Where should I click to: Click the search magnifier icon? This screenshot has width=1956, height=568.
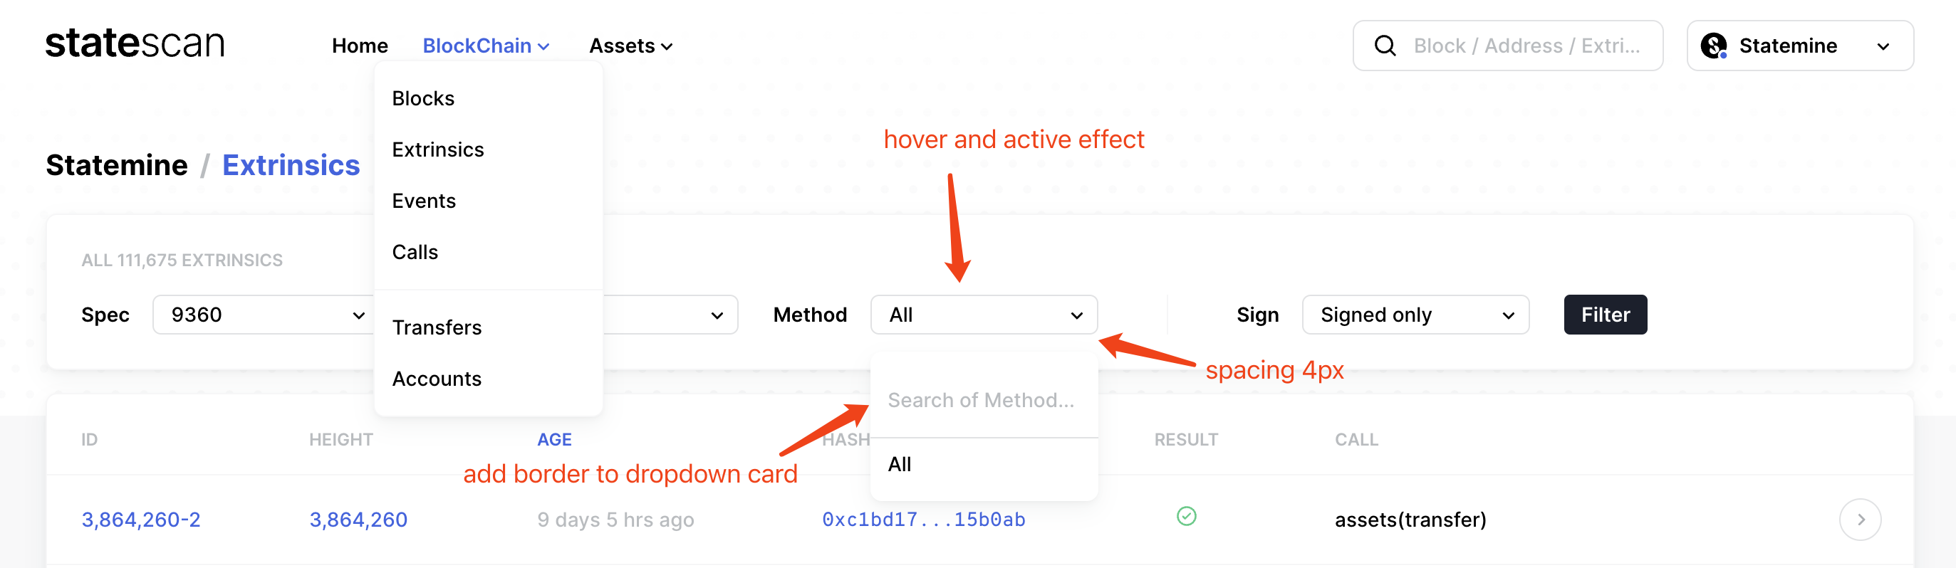[1385, 46]
